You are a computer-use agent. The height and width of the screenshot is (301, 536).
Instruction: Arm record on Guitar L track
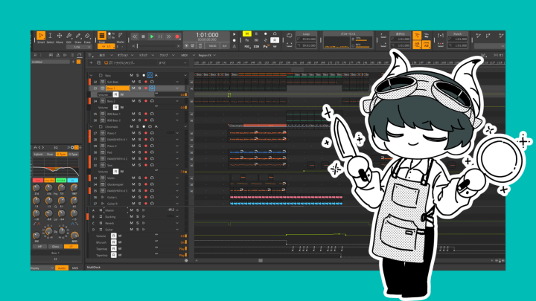(146, 197)
